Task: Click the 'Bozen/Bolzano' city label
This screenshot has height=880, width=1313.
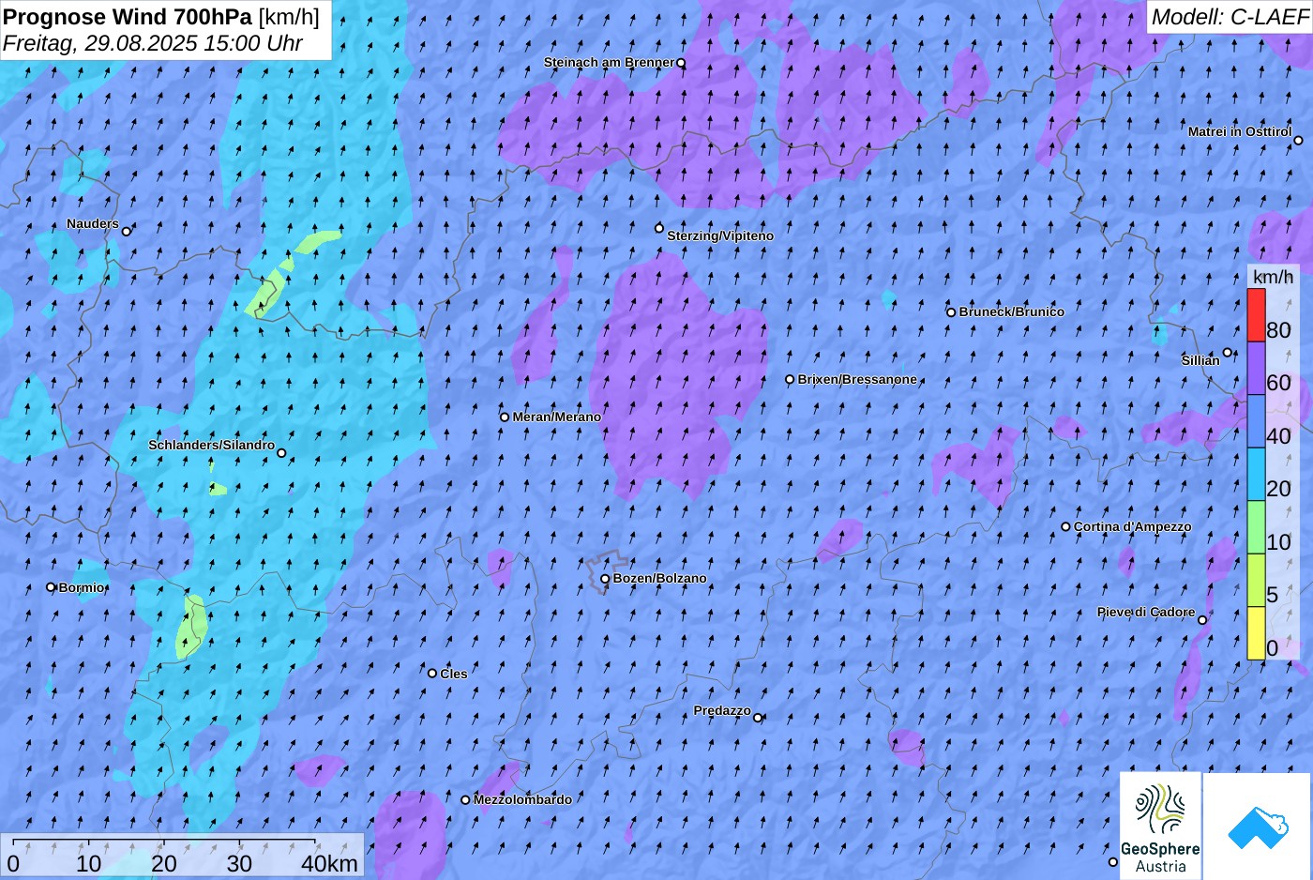Action: click(x=660, y=578)
